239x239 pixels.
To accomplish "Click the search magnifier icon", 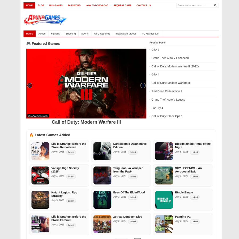I will [x=215, y=6].
